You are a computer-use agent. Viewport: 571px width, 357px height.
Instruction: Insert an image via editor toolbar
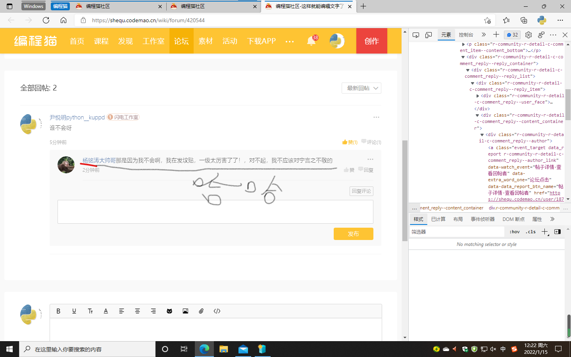tap(185, 311)
